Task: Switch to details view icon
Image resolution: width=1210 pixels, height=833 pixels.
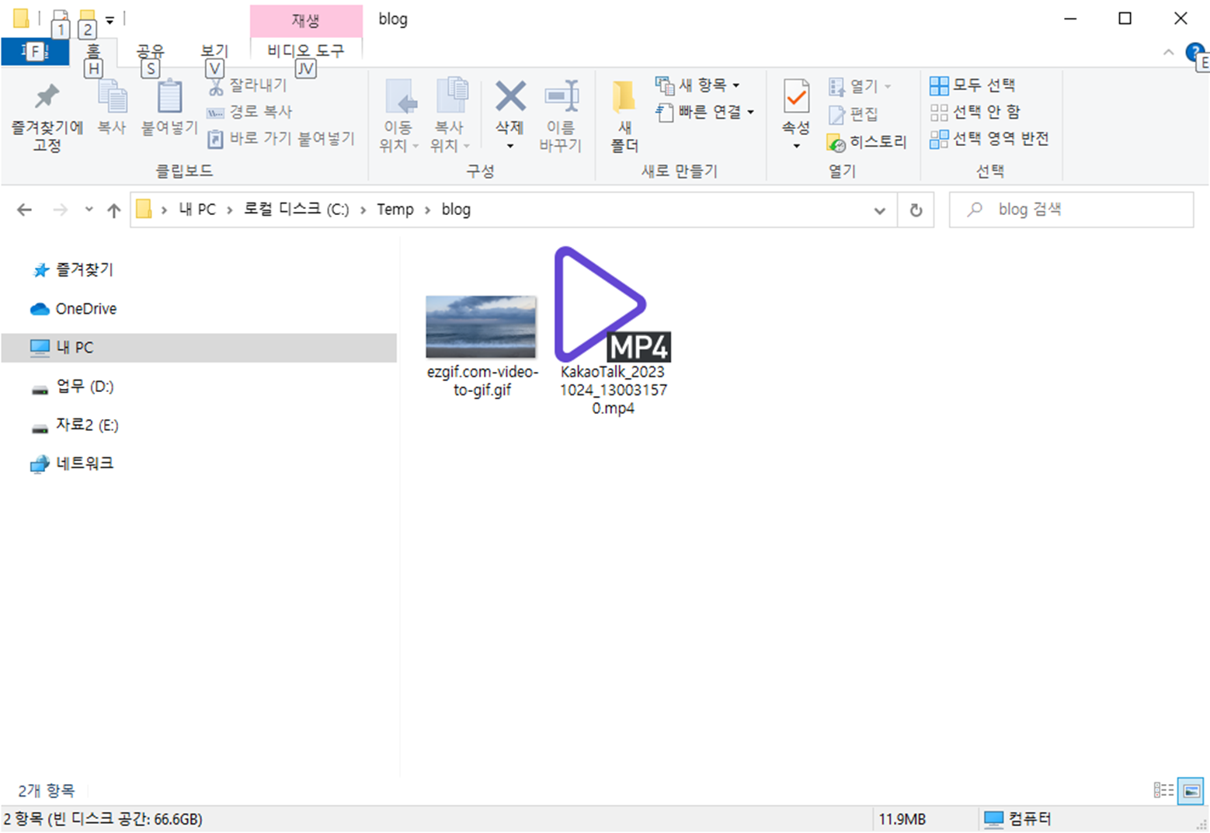Action: pyautogui.click(x=1163, y=790)
